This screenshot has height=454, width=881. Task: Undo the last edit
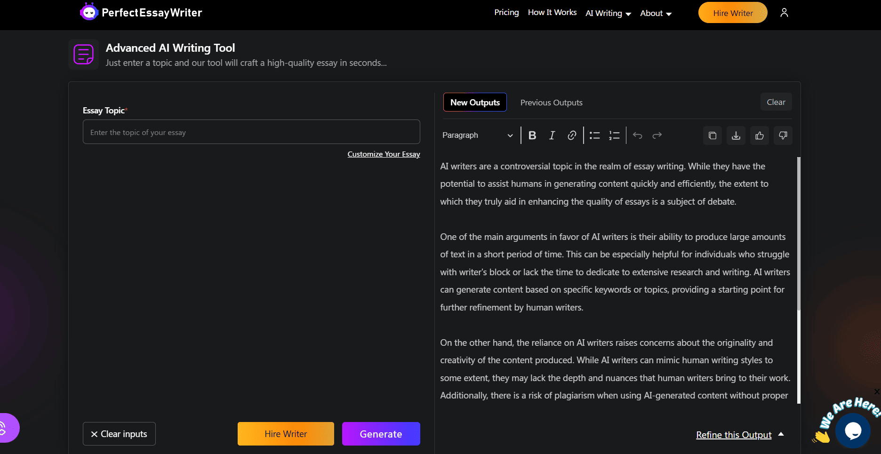pyautogui.click(x=638, y=135)
